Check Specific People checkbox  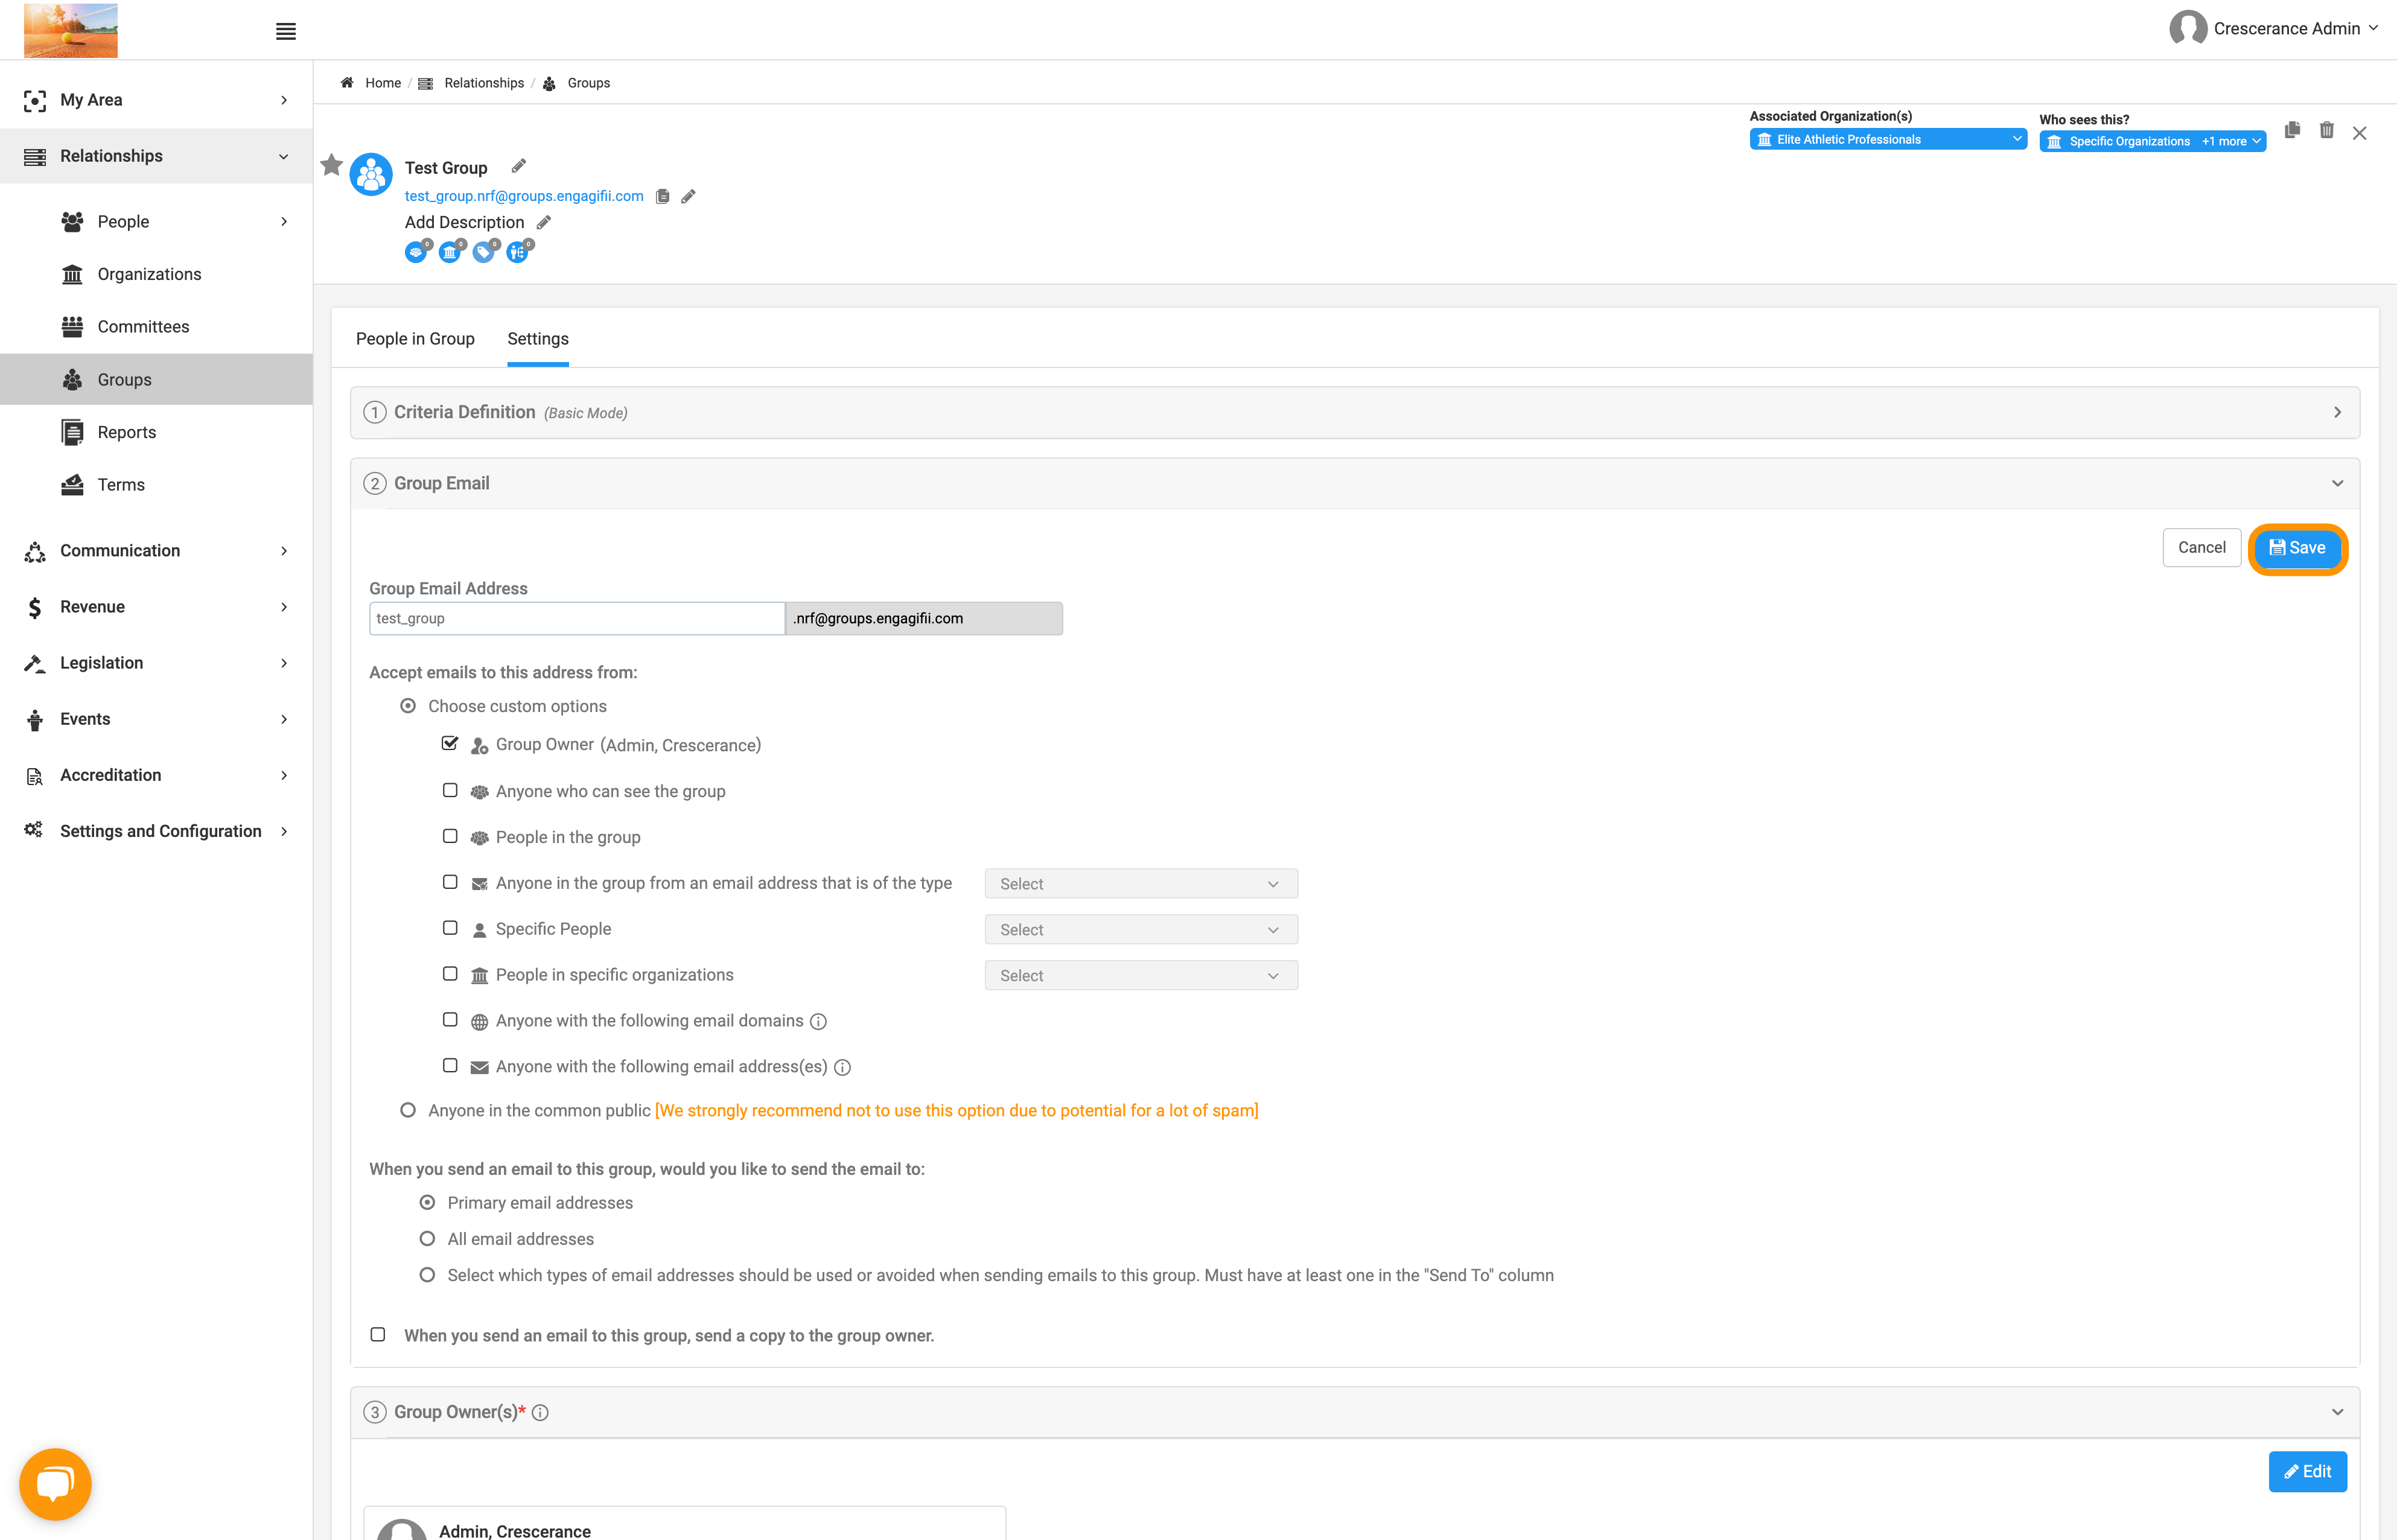[450, 928]
